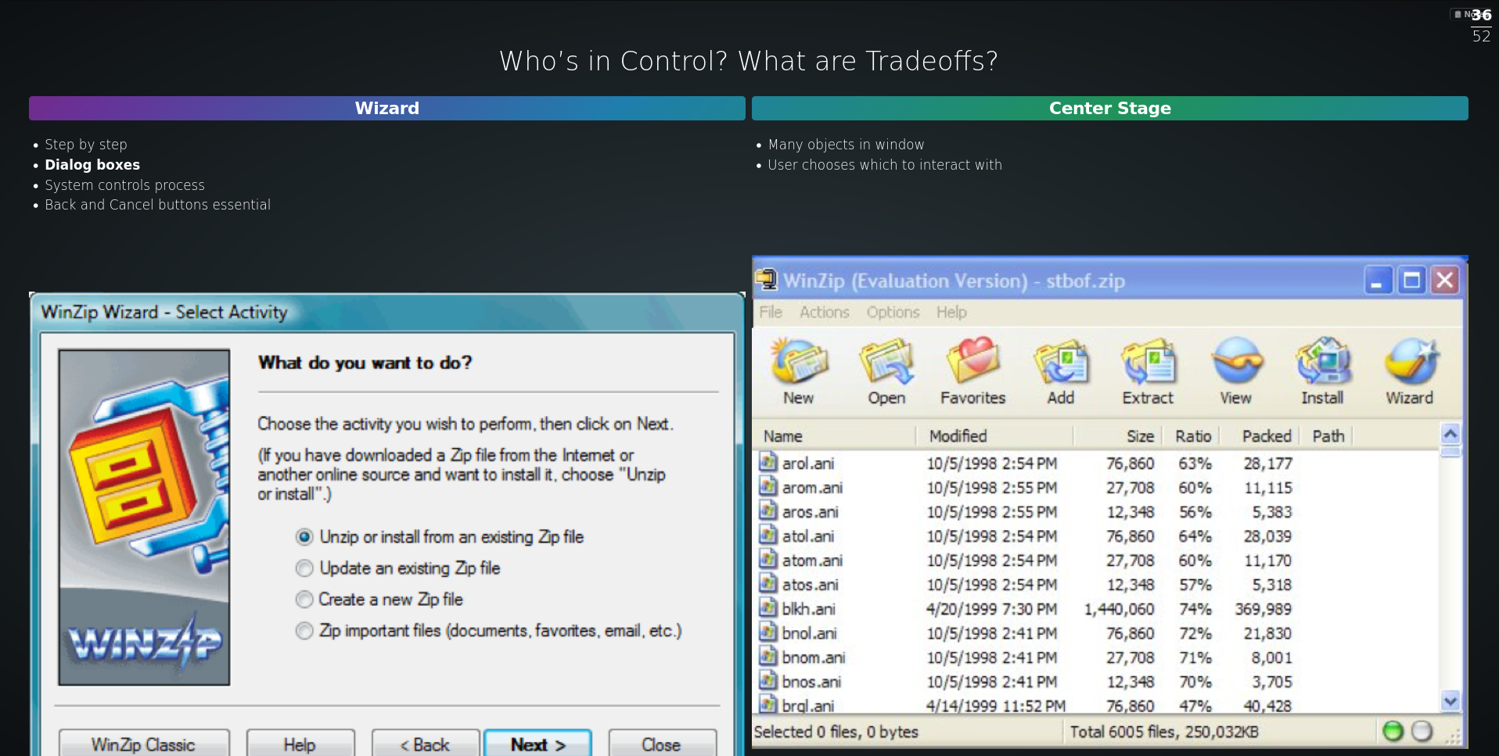Viewport: 1499px width, 756px height.
Task: Go back with the < Back button
Action: click(426, 743)
